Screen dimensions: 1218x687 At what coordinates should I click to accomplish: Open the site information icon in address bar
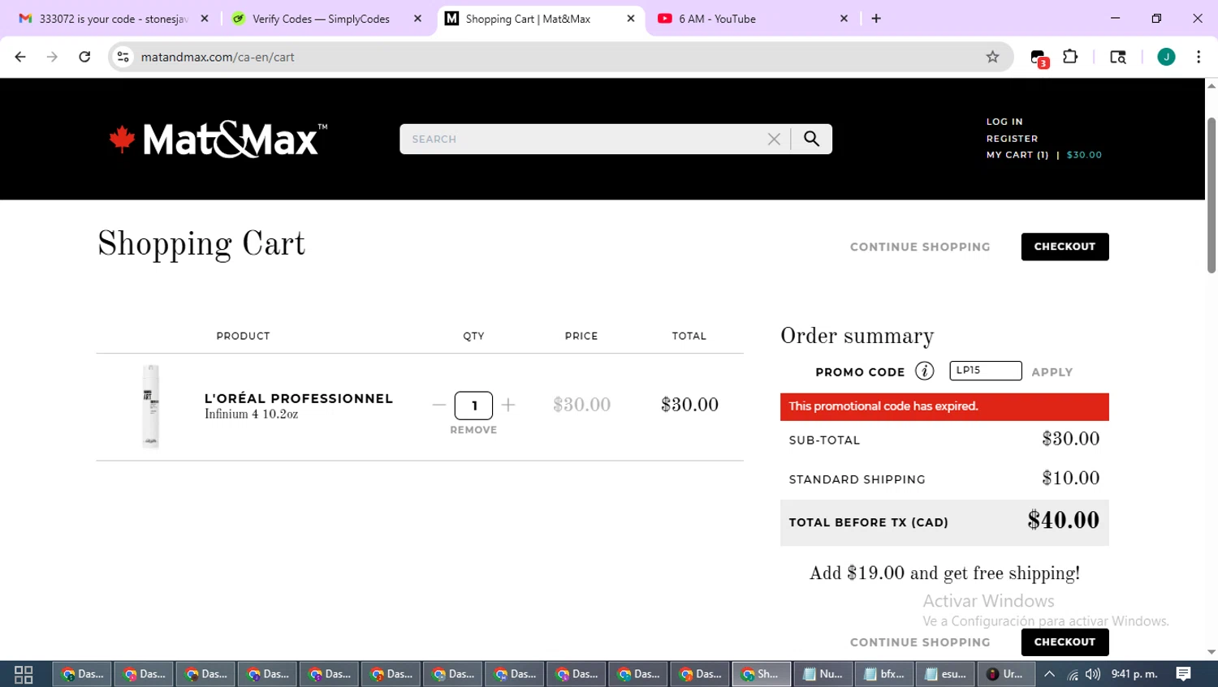click(123, 57)
